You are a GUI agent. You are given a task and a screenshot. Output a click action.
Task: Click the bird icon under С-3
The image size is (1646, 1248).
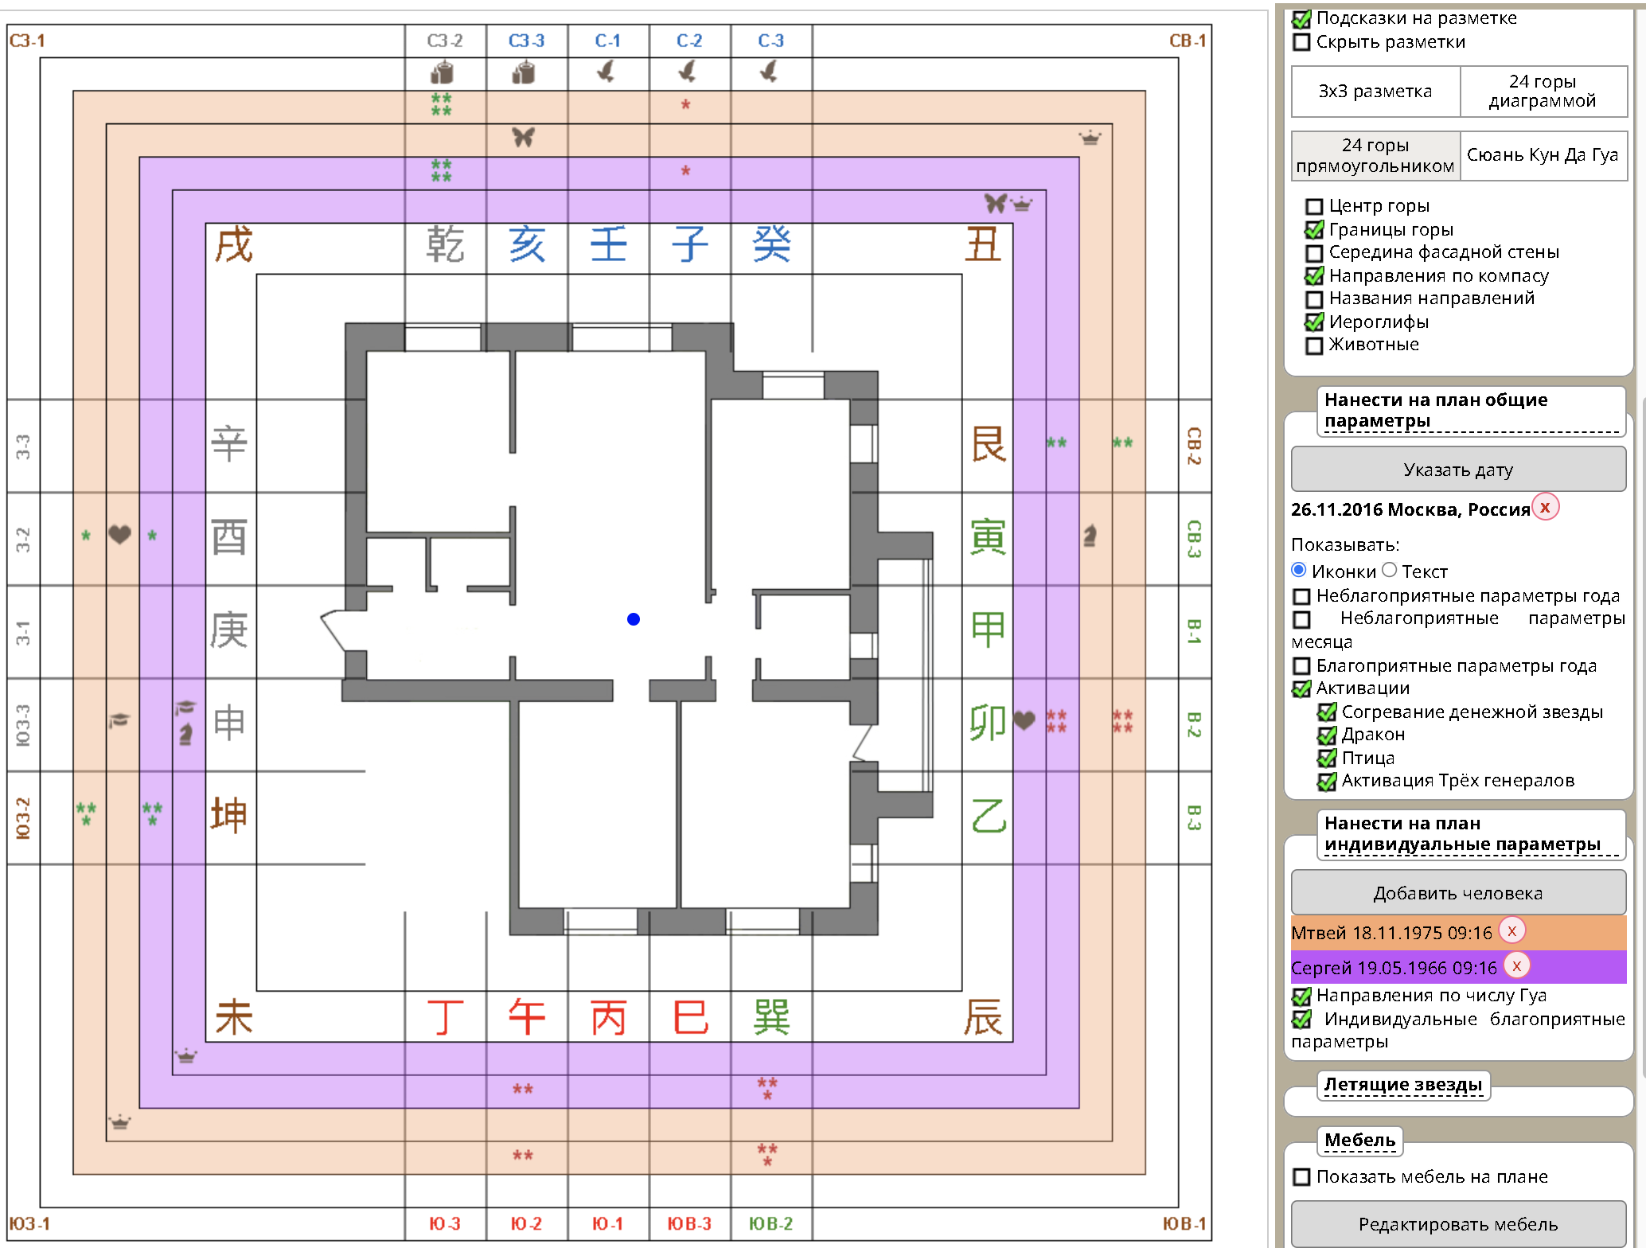[769, 71]
